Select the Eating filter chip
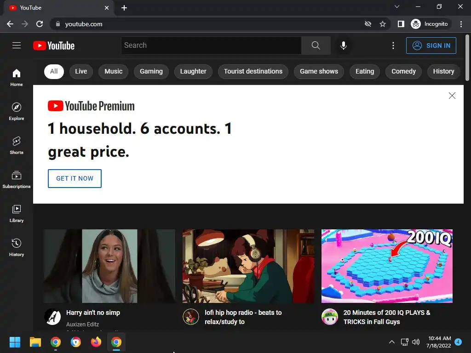 365,71
